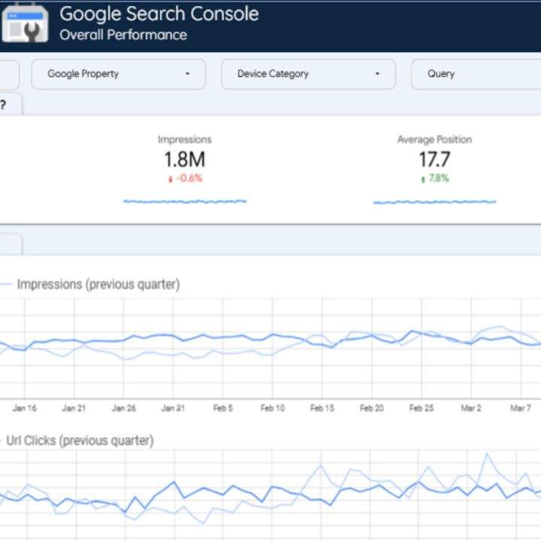Screen dimensions: 541x541
Task: Toggle the Url Clicks (previous quarter) legend item
Action: click(x=77, y=440)
